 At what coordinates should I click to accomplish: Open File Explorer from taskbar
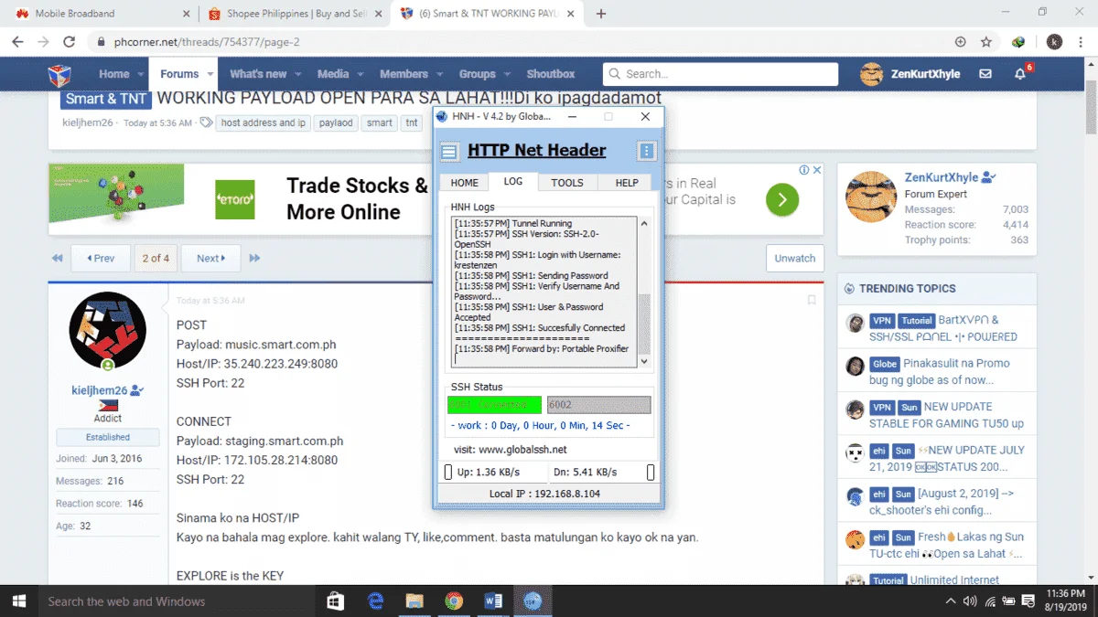click(x=414, y=601)
